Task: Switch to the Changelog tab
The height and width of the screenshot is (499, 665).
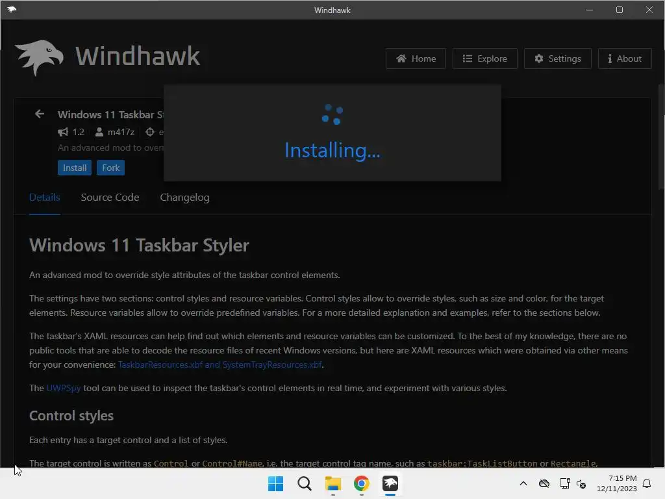Action: [x=184, y=198]
